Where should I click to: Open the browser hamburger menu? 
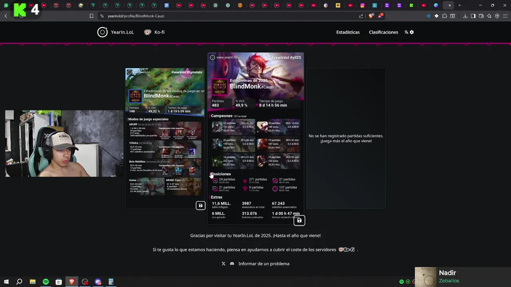(x=505, y=16)
